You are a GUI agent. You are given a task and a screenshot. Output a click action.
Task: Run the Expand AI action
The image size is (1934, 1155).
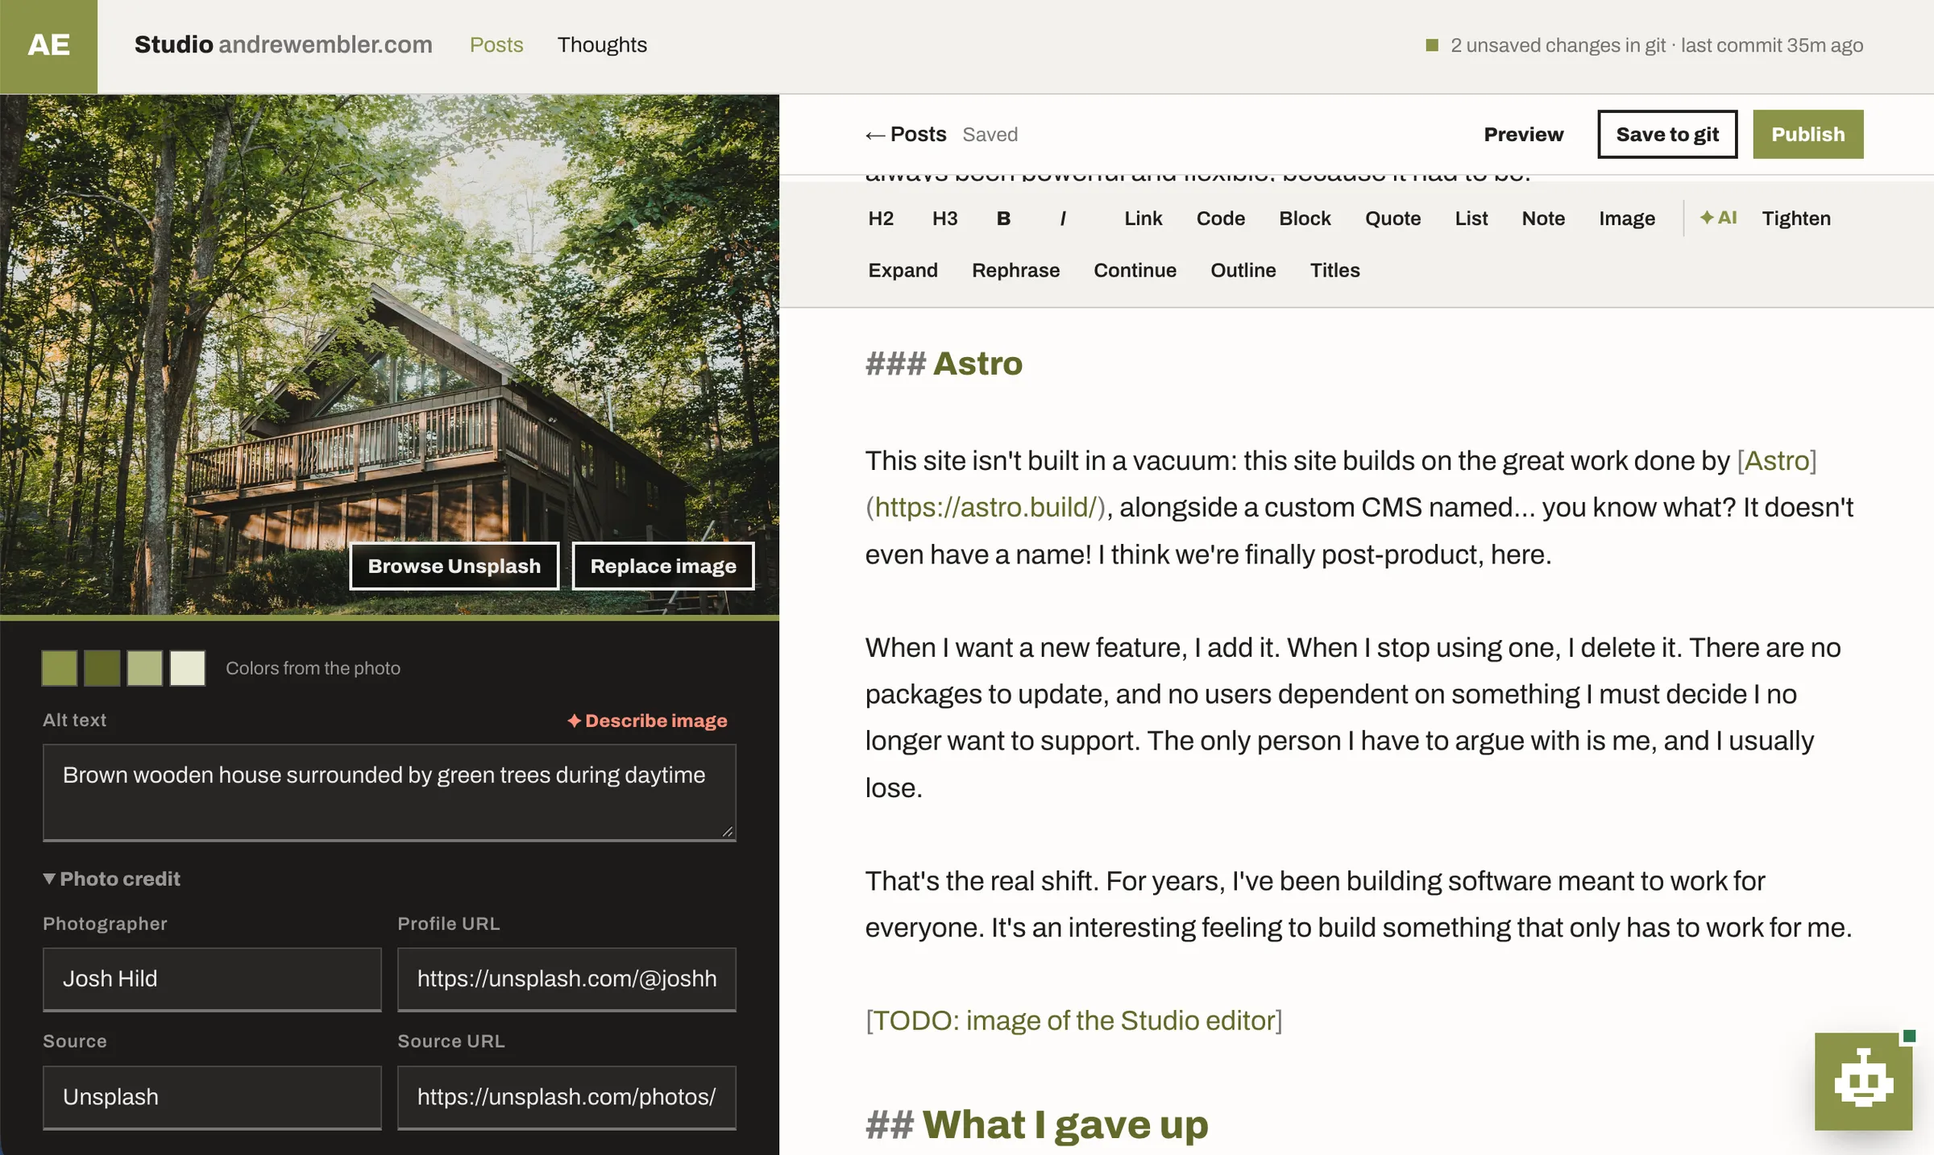[903, 270]
